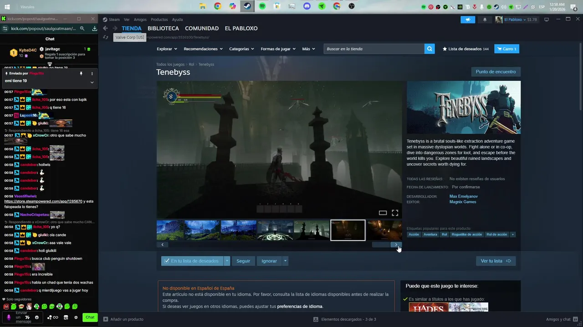The width and height of the screenshot is (583, 327).
Task: Click install app icon in Kick window
Action: pyautogui.click(x=94, y=28)
